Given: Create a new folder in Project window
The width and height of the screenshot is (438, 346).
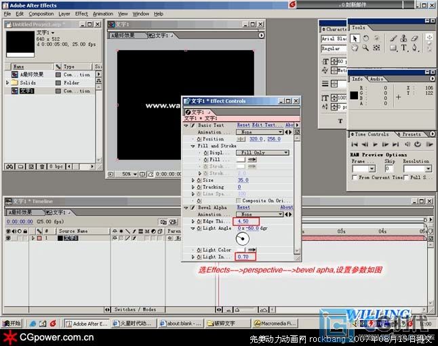Looking at the screenshot, I should [20, 167].
